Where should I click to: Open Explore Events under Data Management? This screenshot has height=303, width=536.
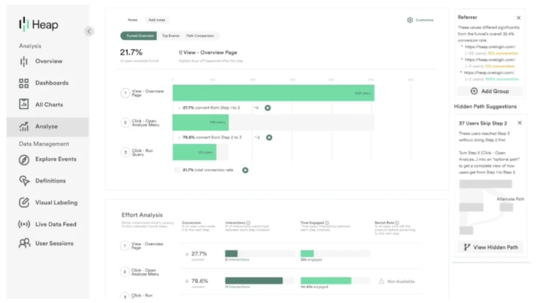point(23,159)
